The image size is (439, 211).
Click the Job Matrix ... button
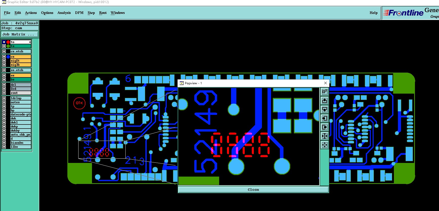coord(20,34)
